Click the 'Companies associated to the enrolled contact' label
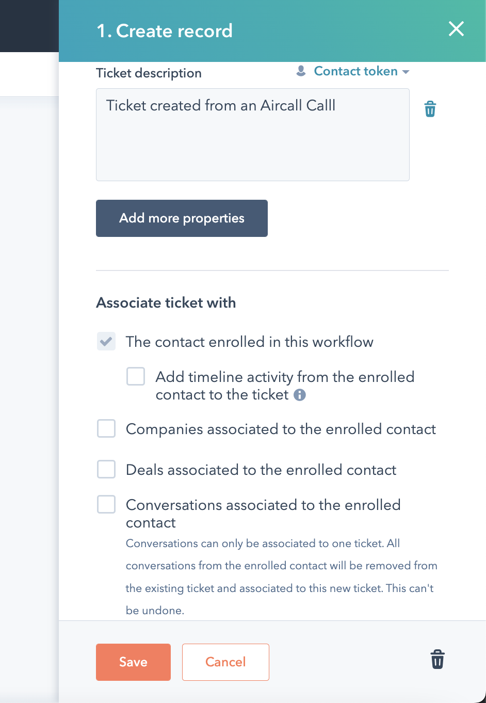 tap(281, 429)
